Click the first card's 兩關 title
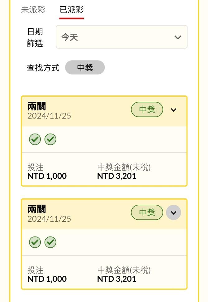The width and height of the screenshot is (208, 302). [x=37, y=106]
